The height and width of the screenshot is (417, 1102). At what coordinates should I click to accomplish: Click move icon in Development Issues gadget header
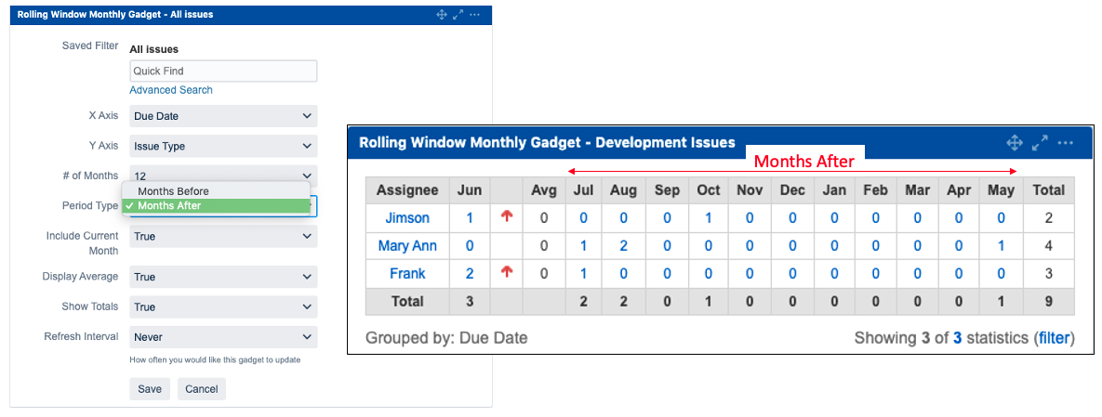pyautogui.click(x=1015, y=142)
